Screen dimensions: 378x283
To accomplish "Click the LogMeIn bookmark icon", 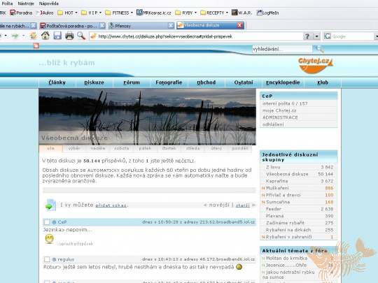I will [x=259, y=13].
